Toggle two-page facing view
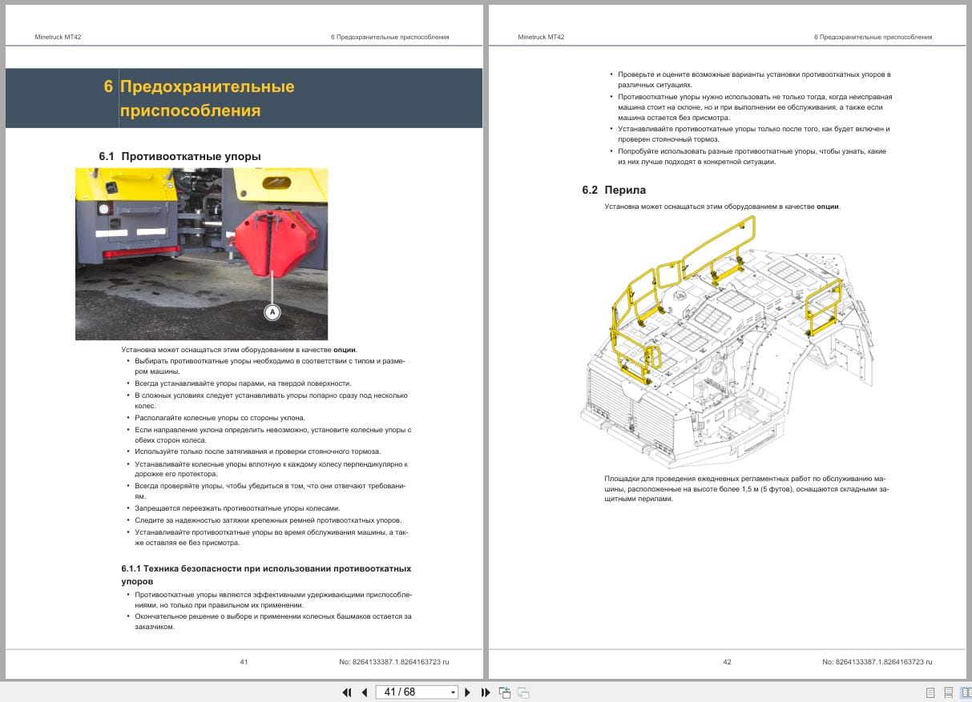The width and height of the screenshot is (972, 702). tap(966, 692)
